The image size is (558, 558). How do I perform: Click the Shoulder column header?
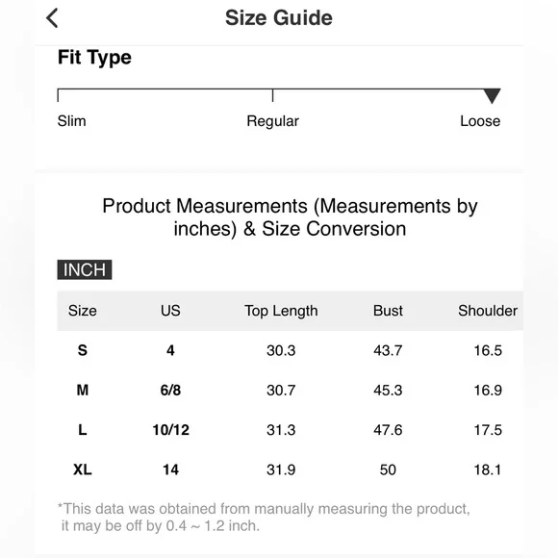pyautogui.click(x=488, y=311)
